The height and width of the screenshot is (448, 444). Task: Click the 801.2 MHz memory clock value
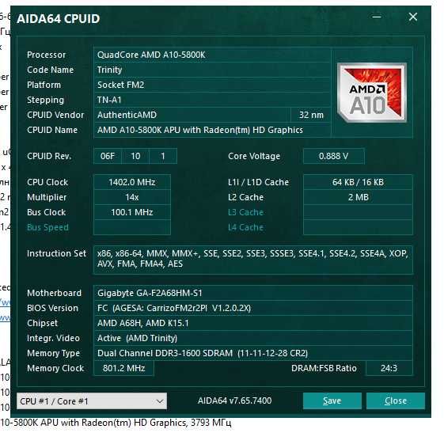[123, 368]
